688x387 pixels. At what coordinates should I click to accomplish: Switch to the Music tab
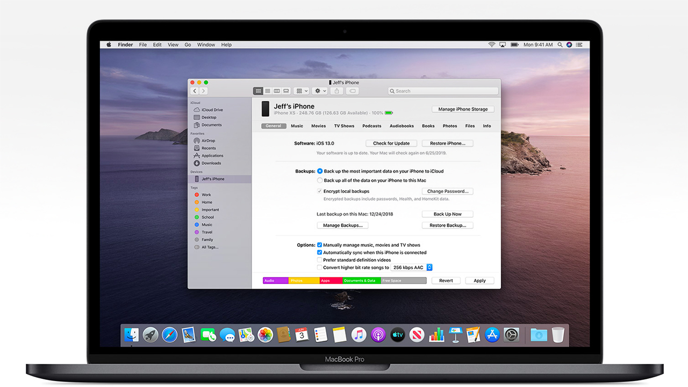coord(297,126)
